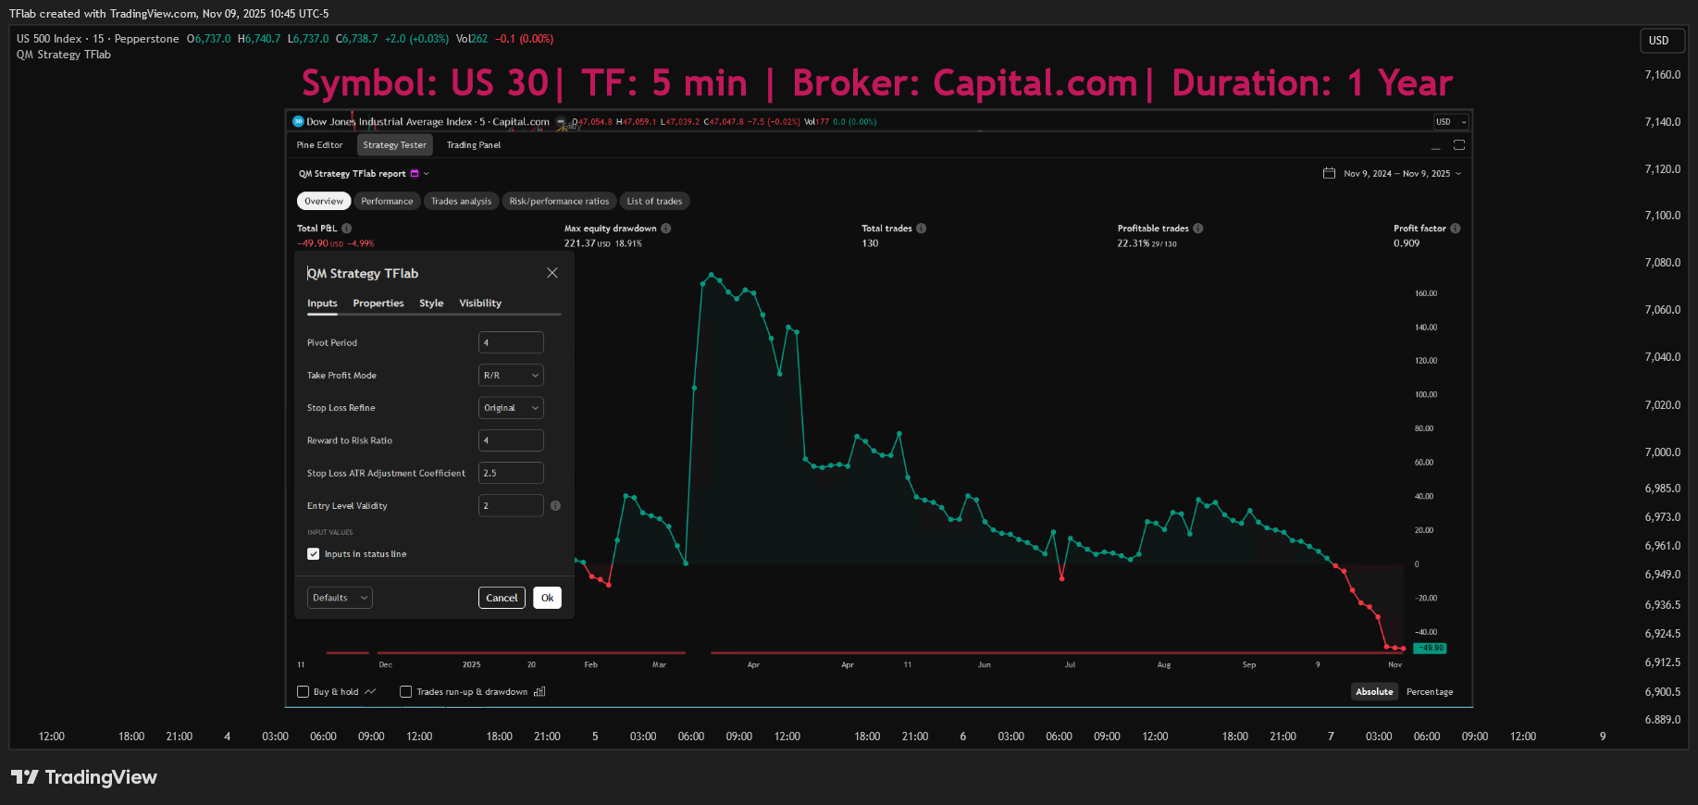Open the Defaults dropdown in the dialog

click(x=340, y=598)
